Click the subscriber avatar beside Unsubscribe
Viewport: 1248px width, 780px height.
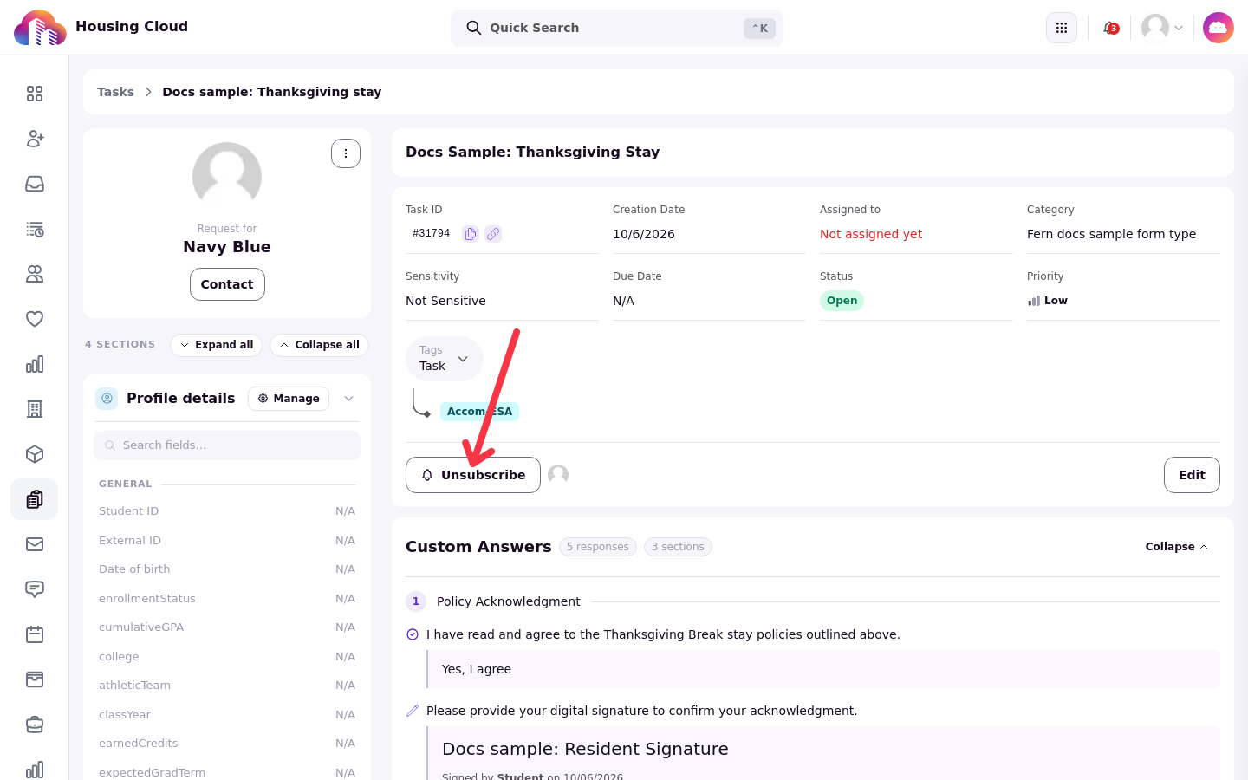(x=558, y=475)
